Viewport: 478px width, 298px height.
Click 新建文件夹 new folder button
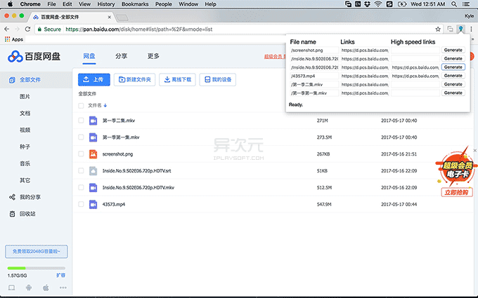134,80
